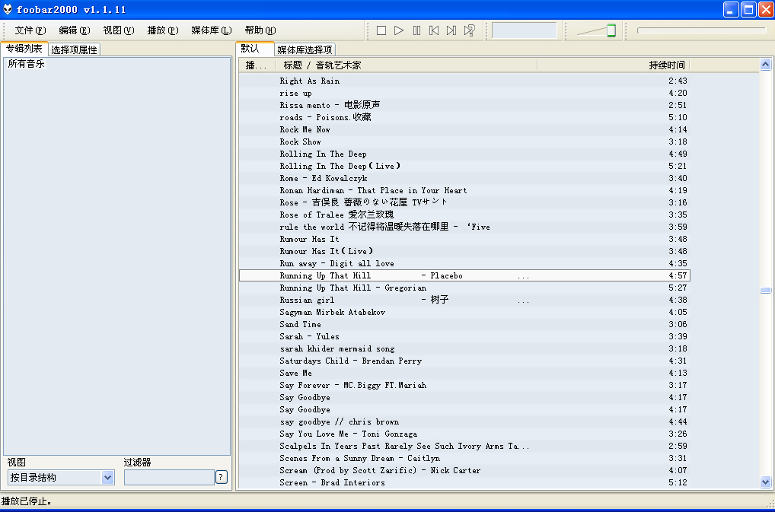Select Ronan Hardiman - That Place in Your Heart
775x512 pixels.
(464, 190)
